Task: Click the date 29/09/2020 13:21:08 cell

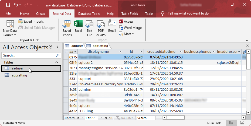Action: tap(164, 79)
